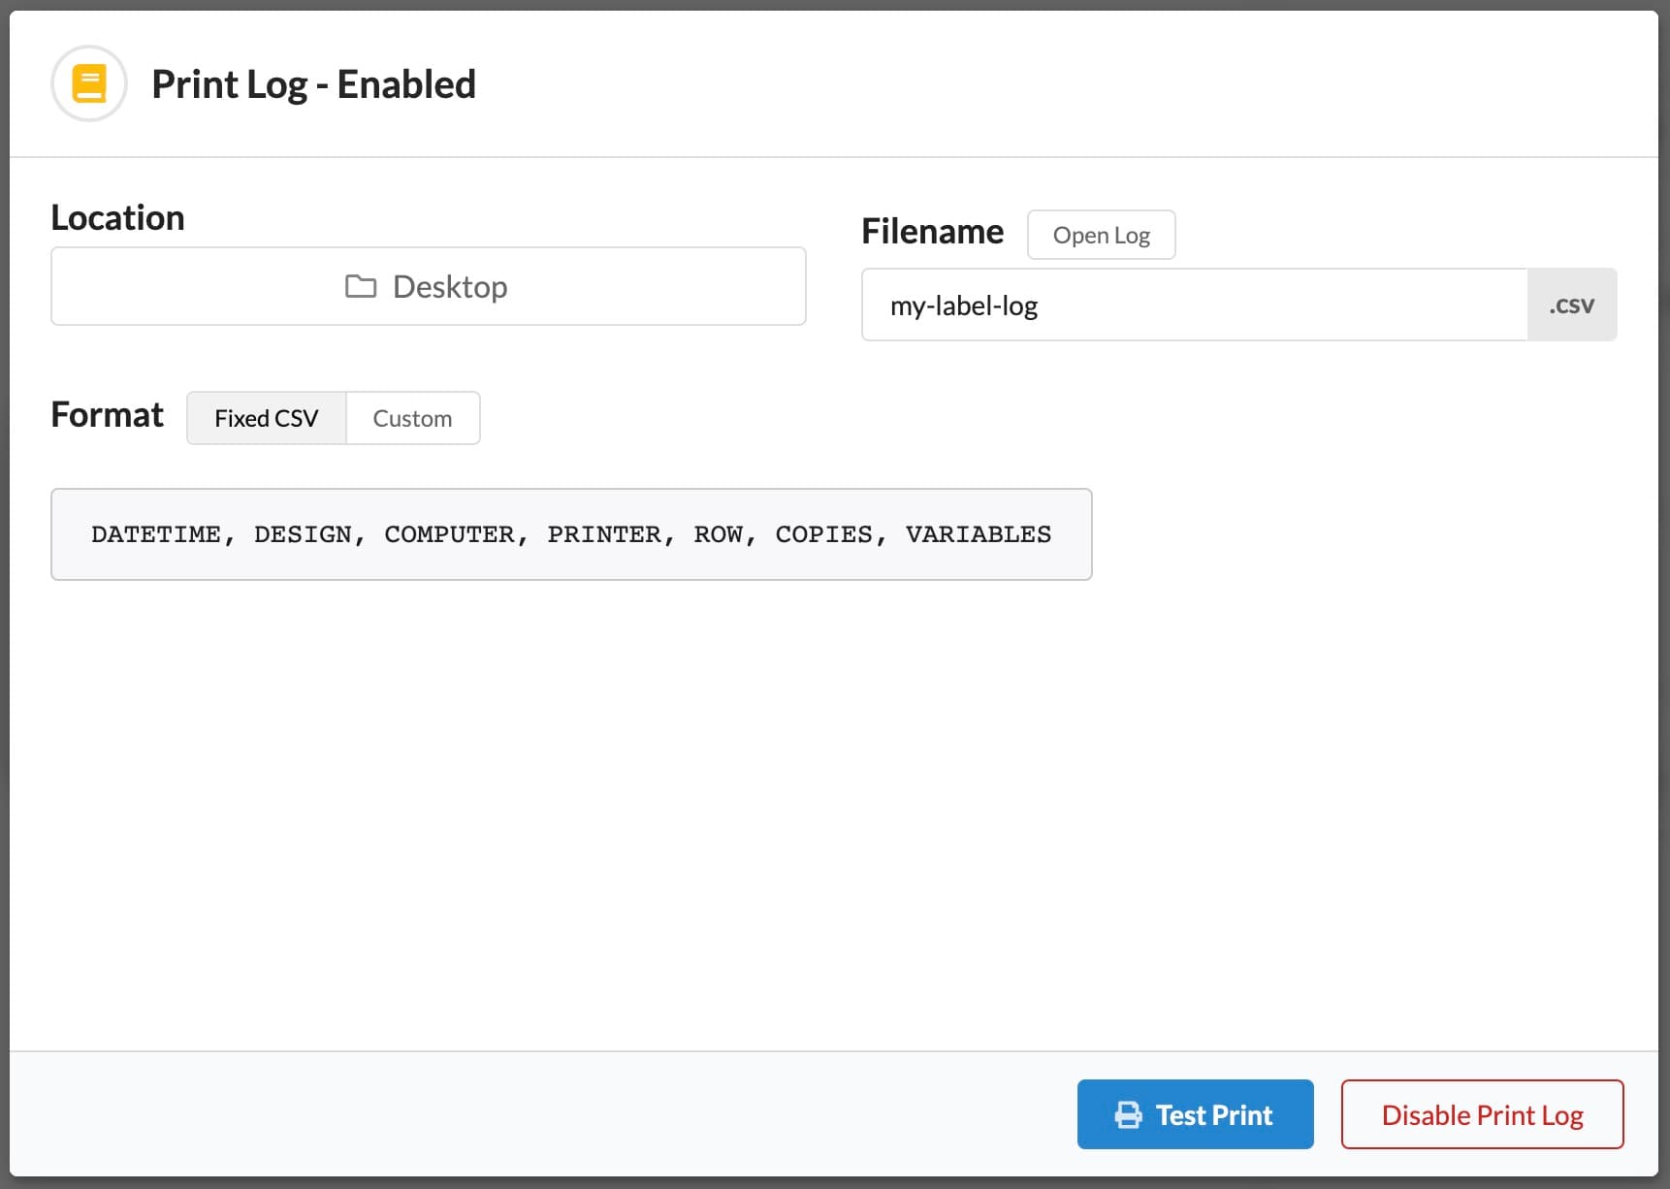Click the my-label-log filename field

pos(1194,305)
